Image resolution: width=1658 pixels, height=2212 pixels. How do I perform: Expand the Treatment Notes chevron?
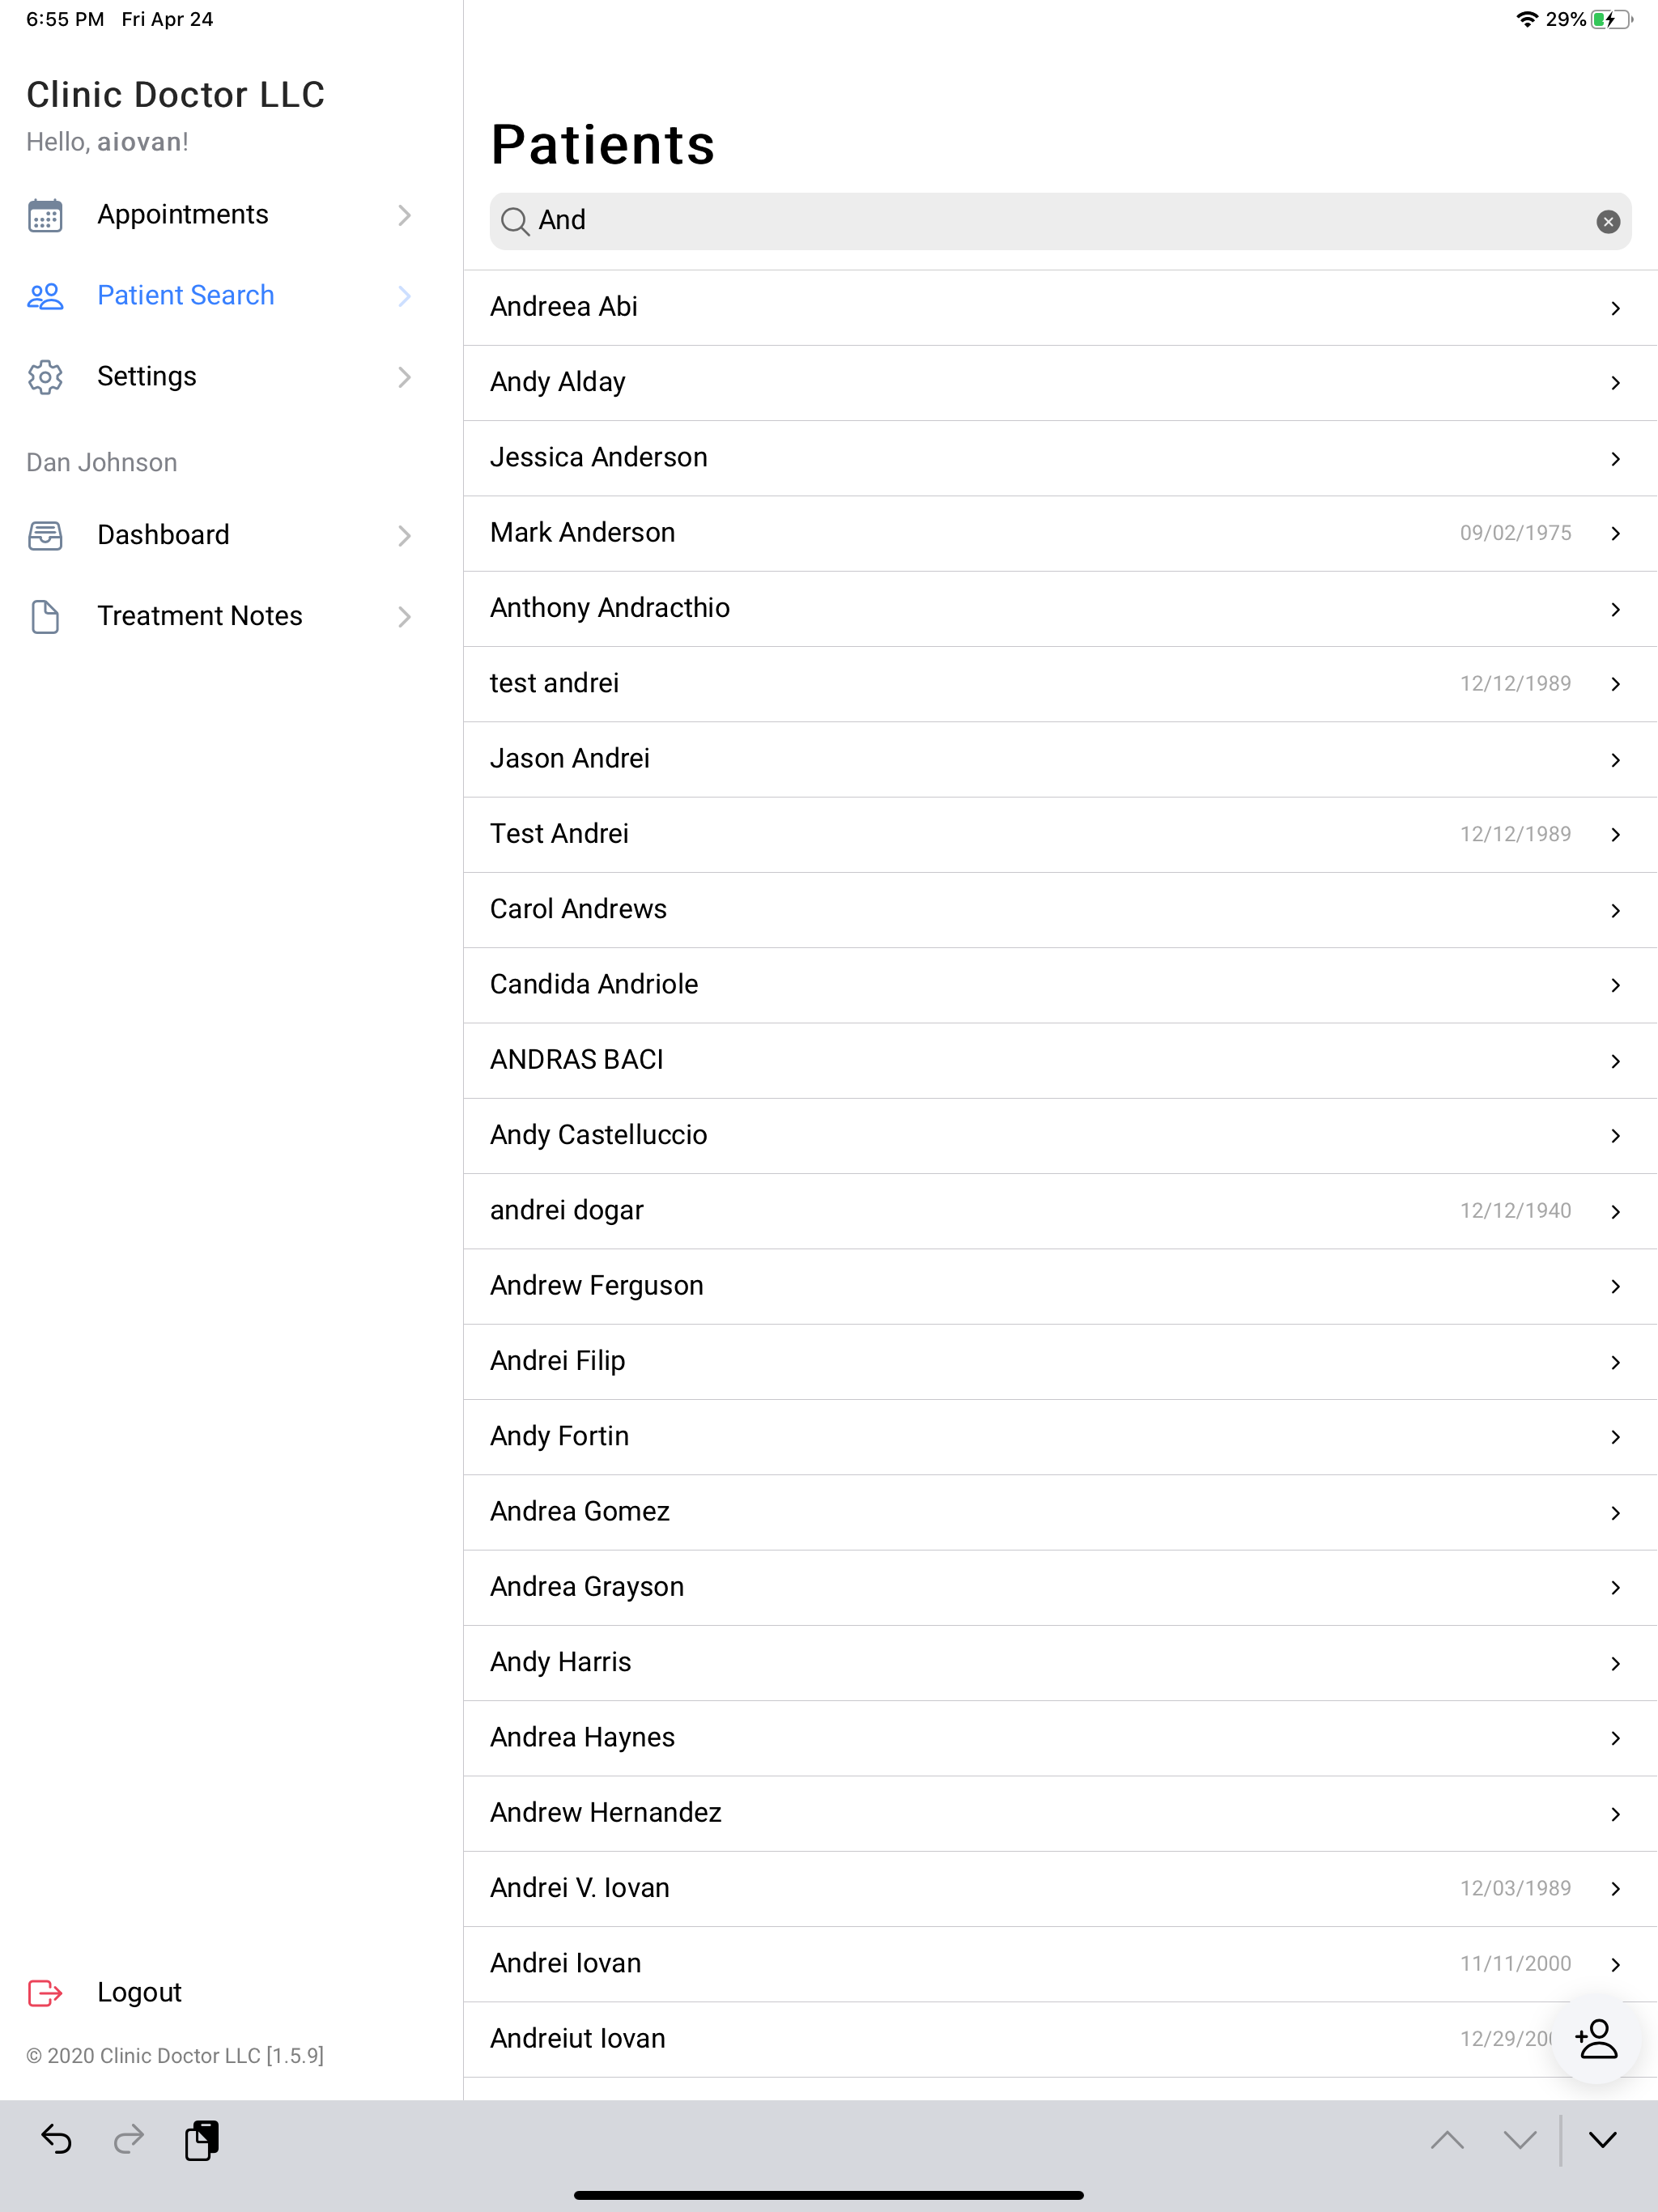pyautogui.click(x=404, y=617)
